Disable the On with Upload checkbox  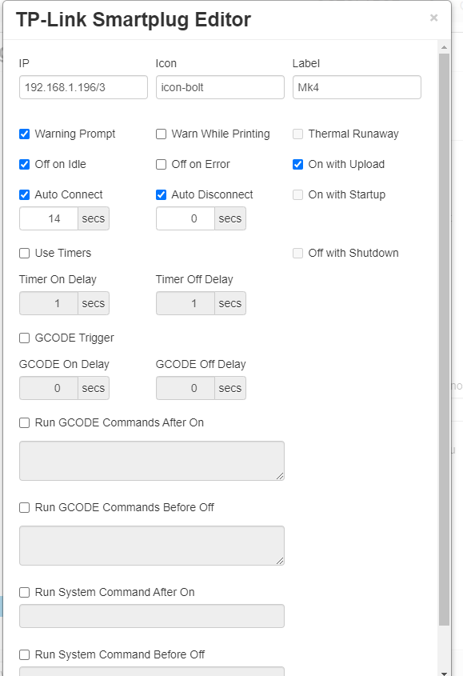297,164
